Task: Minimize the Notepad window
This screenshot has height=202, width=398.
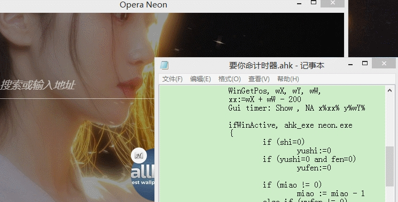Action: [x=350, y=65]
